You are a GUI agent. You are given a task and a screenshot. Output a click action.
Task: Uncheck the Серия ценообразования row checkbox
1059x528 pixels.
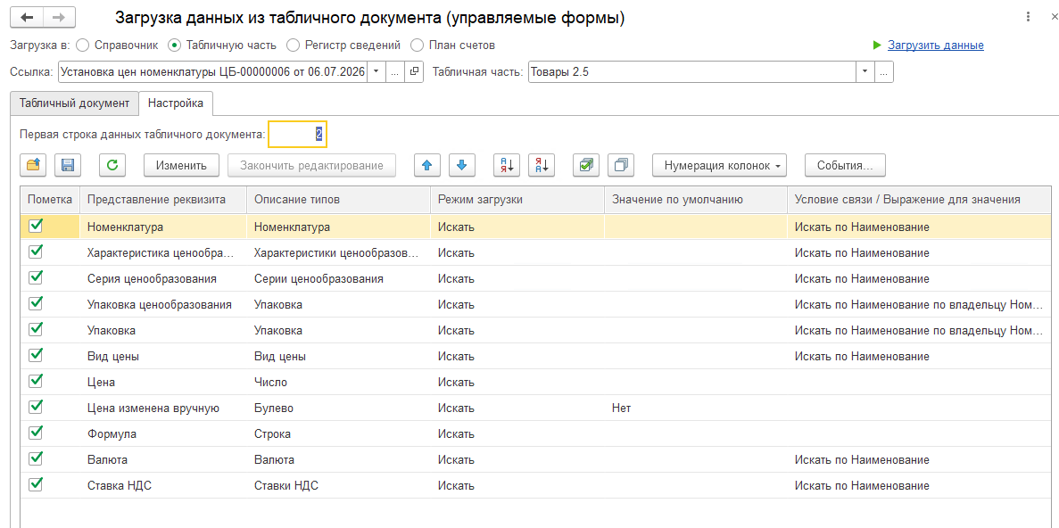(x=37, y=277)
